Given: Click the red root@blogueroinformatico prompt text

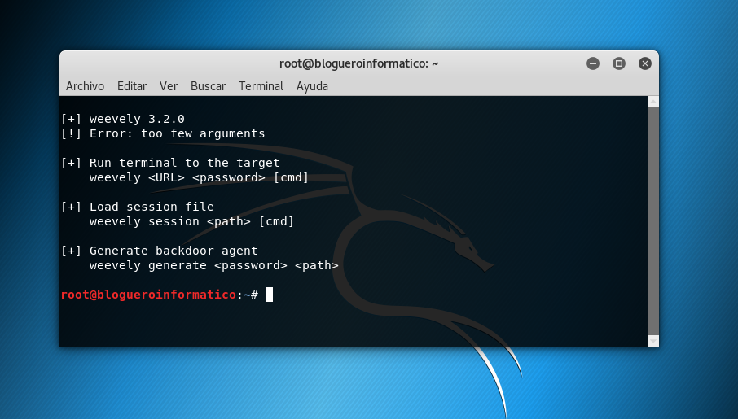Looking at the screenshot, I should click(x=148, y=295).
